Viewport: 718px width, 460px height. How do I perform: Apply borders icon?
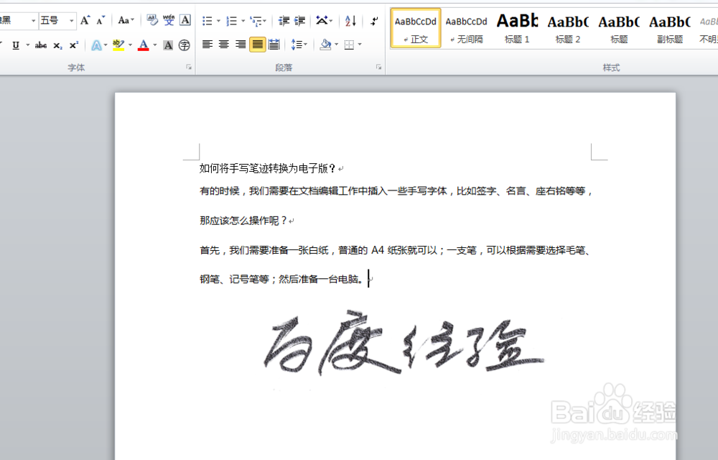(x=349, y=45)
